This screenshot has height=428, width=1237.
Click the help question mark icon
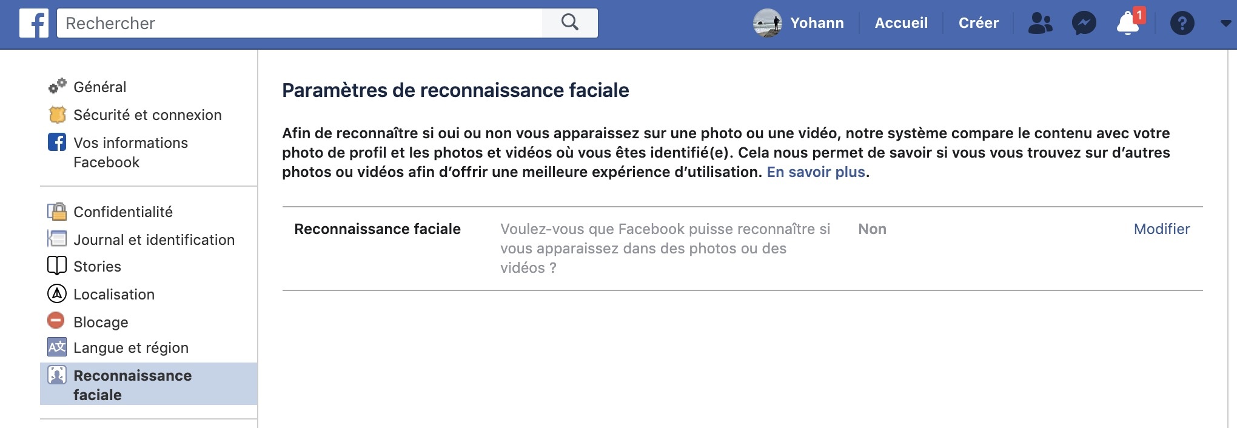click(x=1182, y=23)
